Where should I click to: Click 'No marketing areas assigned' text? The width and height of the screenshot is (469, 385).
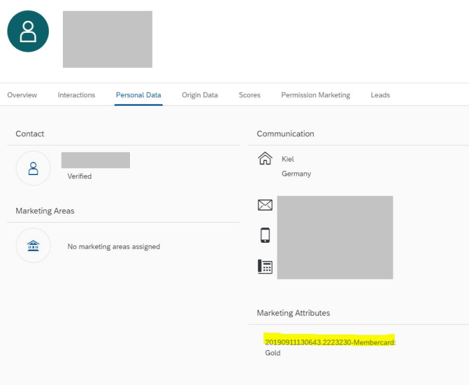pos(114,246)
